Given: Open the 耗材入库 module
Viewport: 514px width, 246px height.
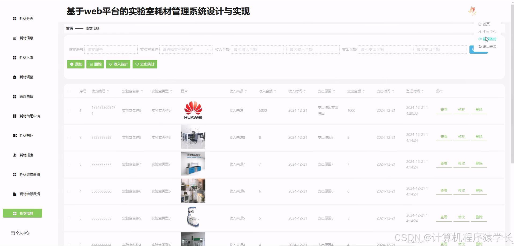Looking at the screenshot, I should click(x=25, y=57).
